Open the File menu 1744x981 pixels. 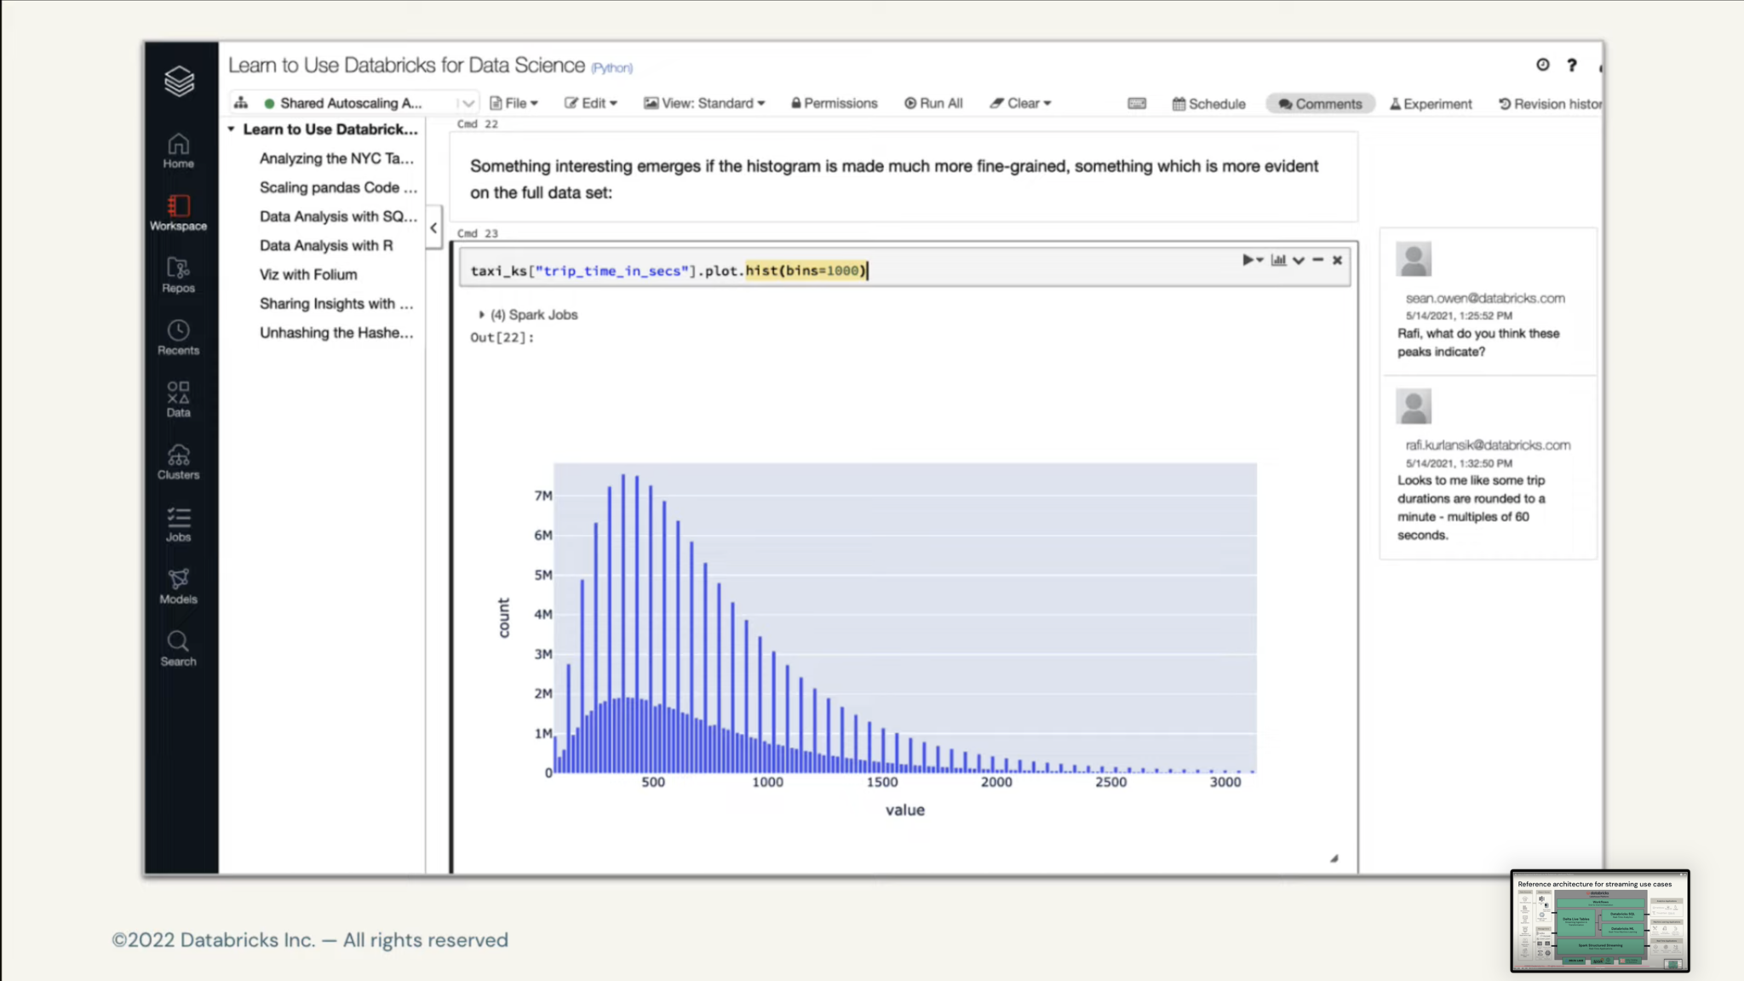pyautogui.click(x=514, y=103)
